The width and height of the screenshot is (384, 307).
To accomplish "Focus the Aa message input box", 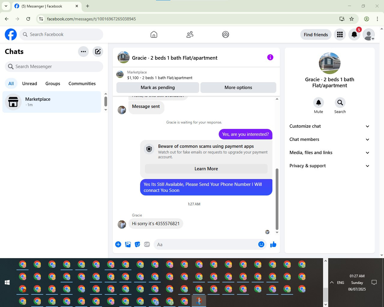I will point(205,244).
